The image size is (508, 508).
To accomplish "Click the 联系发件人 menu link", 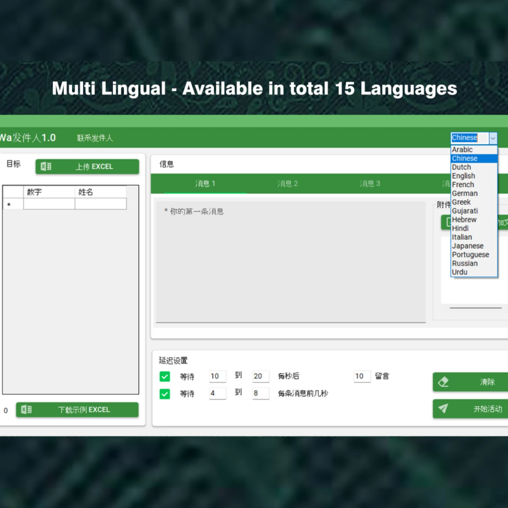I will tap(95, 138).
